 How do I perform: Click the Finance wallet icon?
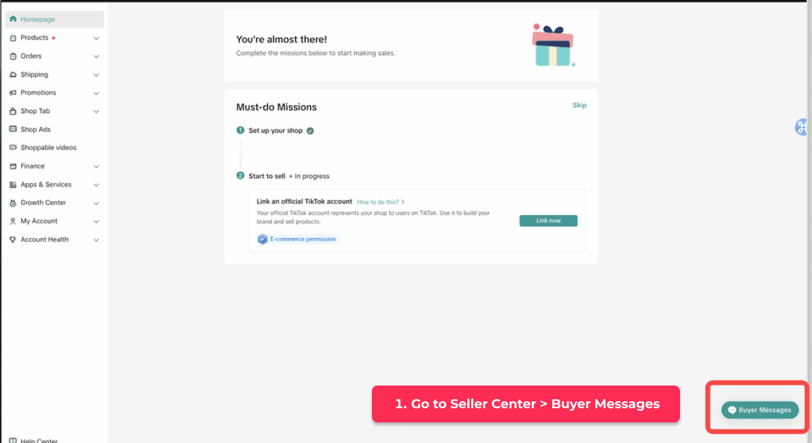(x=13, y=166)
